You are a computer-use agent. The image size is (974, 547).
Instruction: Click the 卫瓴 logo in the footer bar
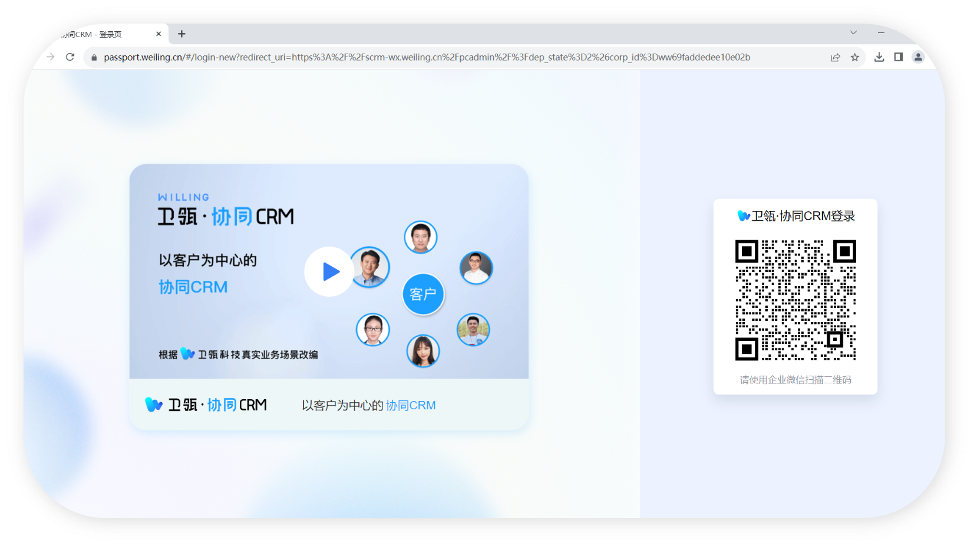coord(206,405)
